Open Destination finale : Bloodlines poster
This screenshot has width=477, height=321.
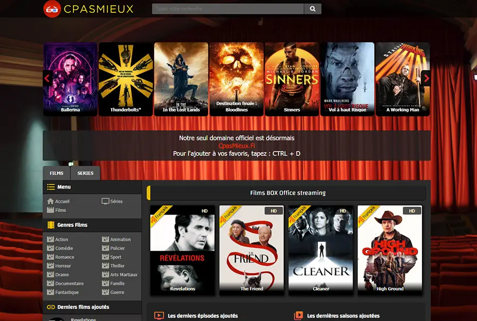236,79
